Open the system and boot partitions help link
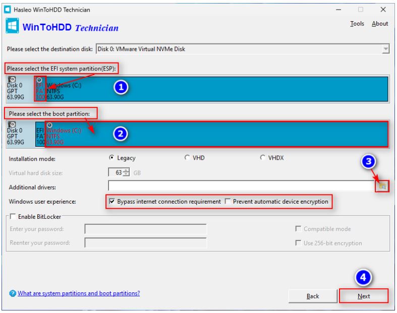 (x=79, y=293)
